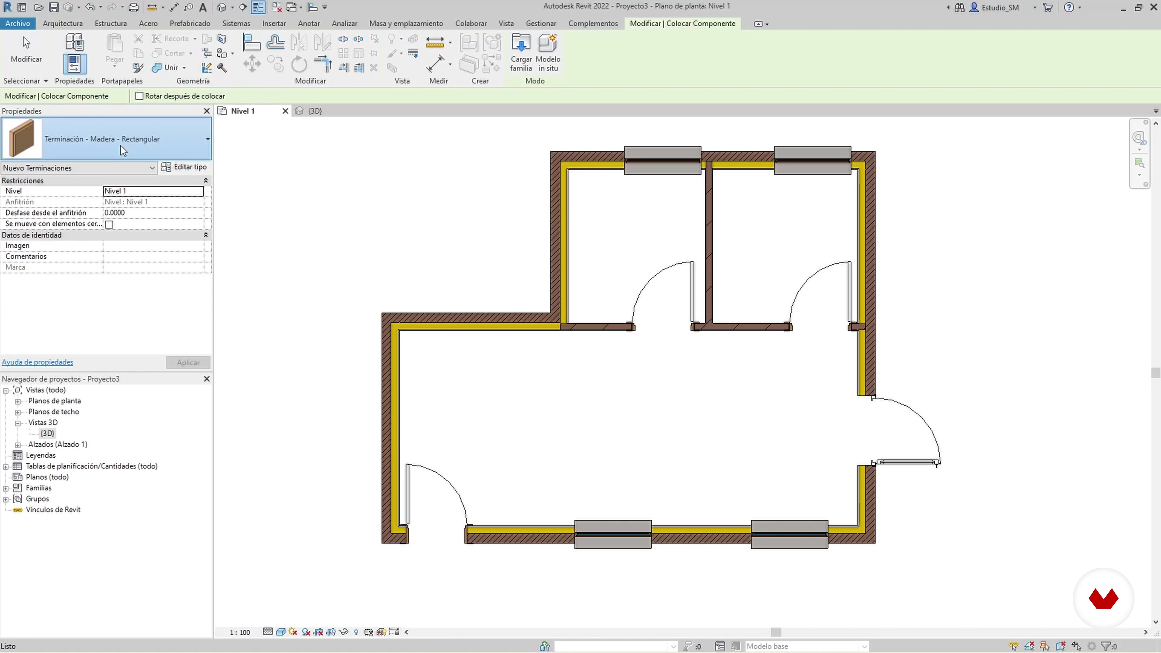The height and width of the screenshot is (653, 1161).
Task: Open the Archivo menu
Action: (18, 24)
